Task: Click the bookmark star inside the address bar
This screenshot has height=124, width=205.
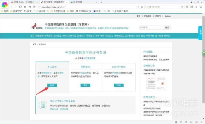Action: (142, 7)
